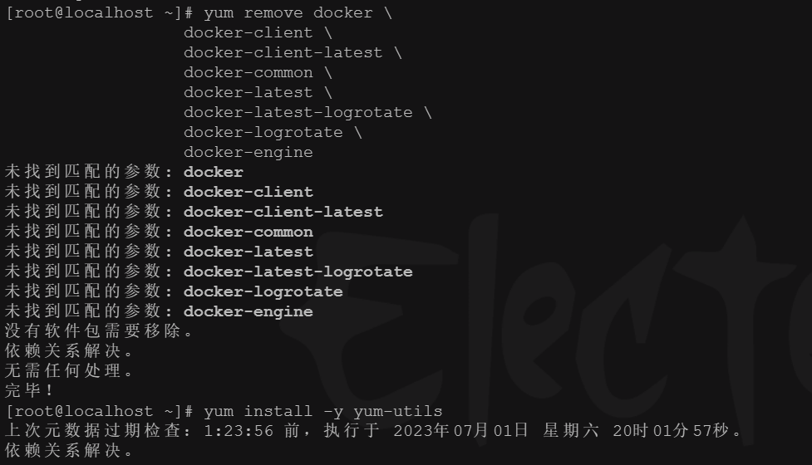Click bold 'docker-latest-logrotate' output text
Image resolution: width=812 pixels, height=465 pixels.
(298, 272)
